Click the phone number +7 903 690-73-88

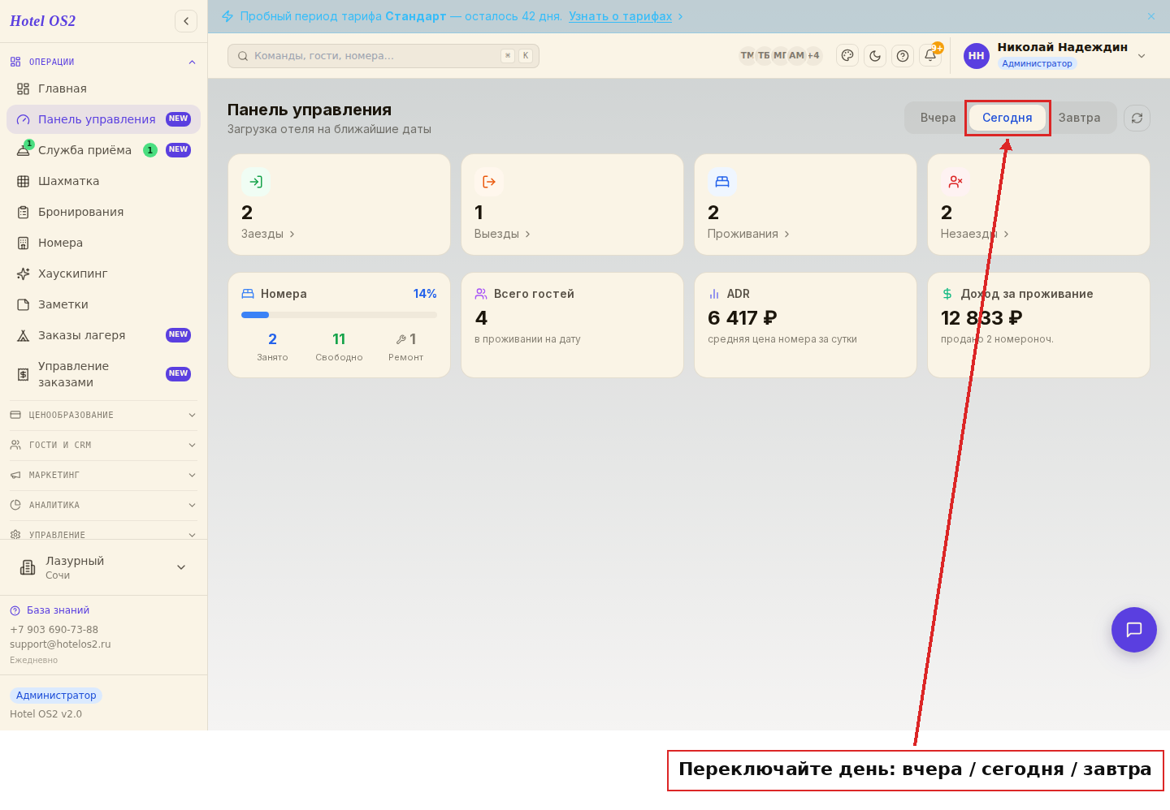[54, 630]
